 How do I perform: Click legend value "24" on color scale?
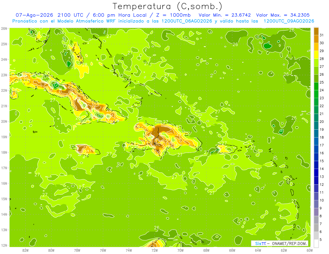click(x=322, y=90)
